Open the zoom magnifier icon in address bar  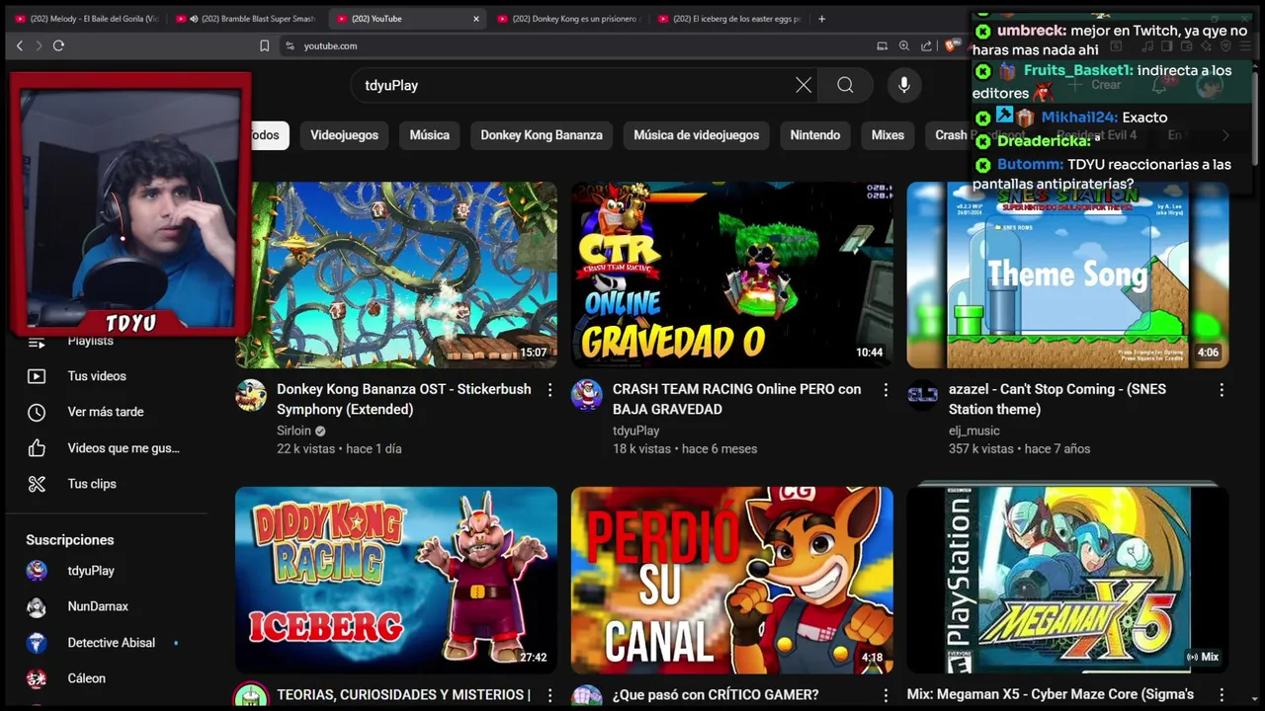tap(904, 45)
